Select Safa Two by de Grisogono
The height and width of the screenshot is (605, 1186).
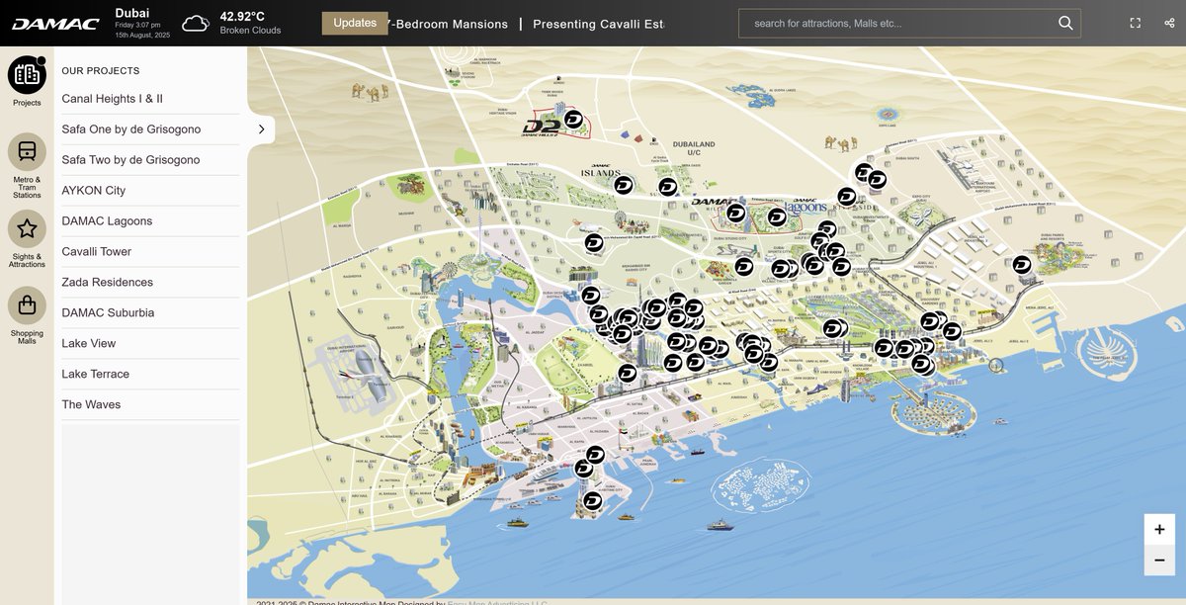[151, 160]
